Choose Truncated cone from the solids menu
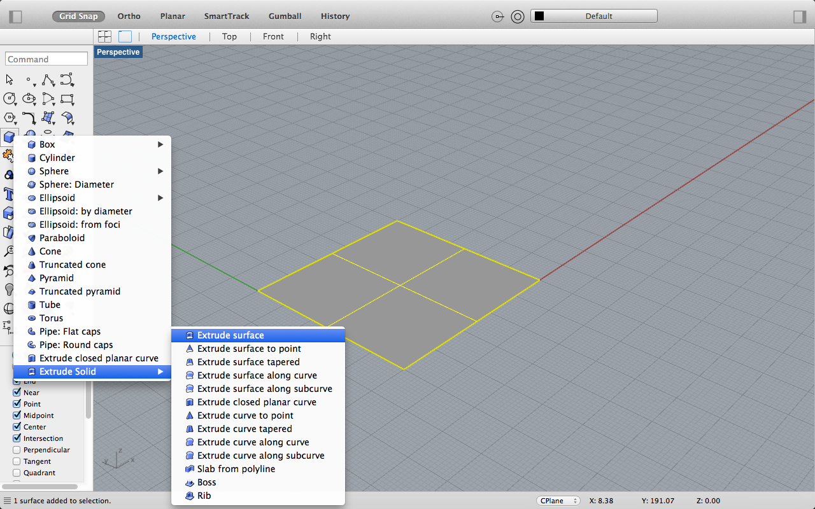 point(92,265)
